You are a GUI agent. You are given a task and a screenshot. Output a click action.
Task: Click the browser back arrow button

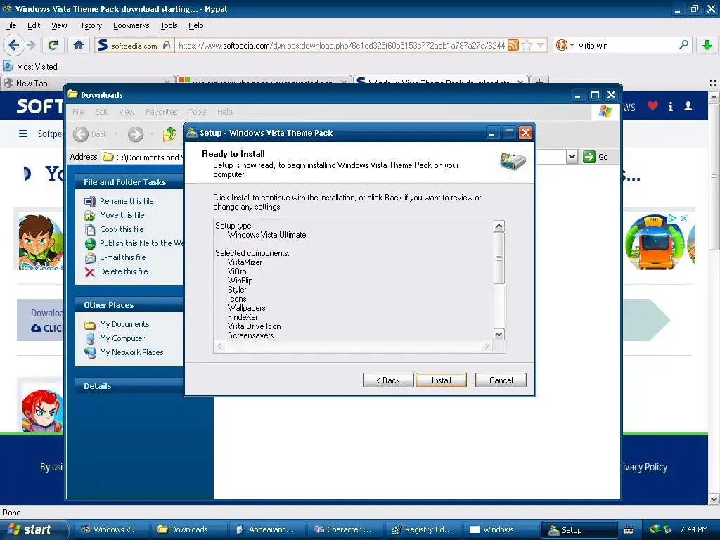tap(13, 45)
